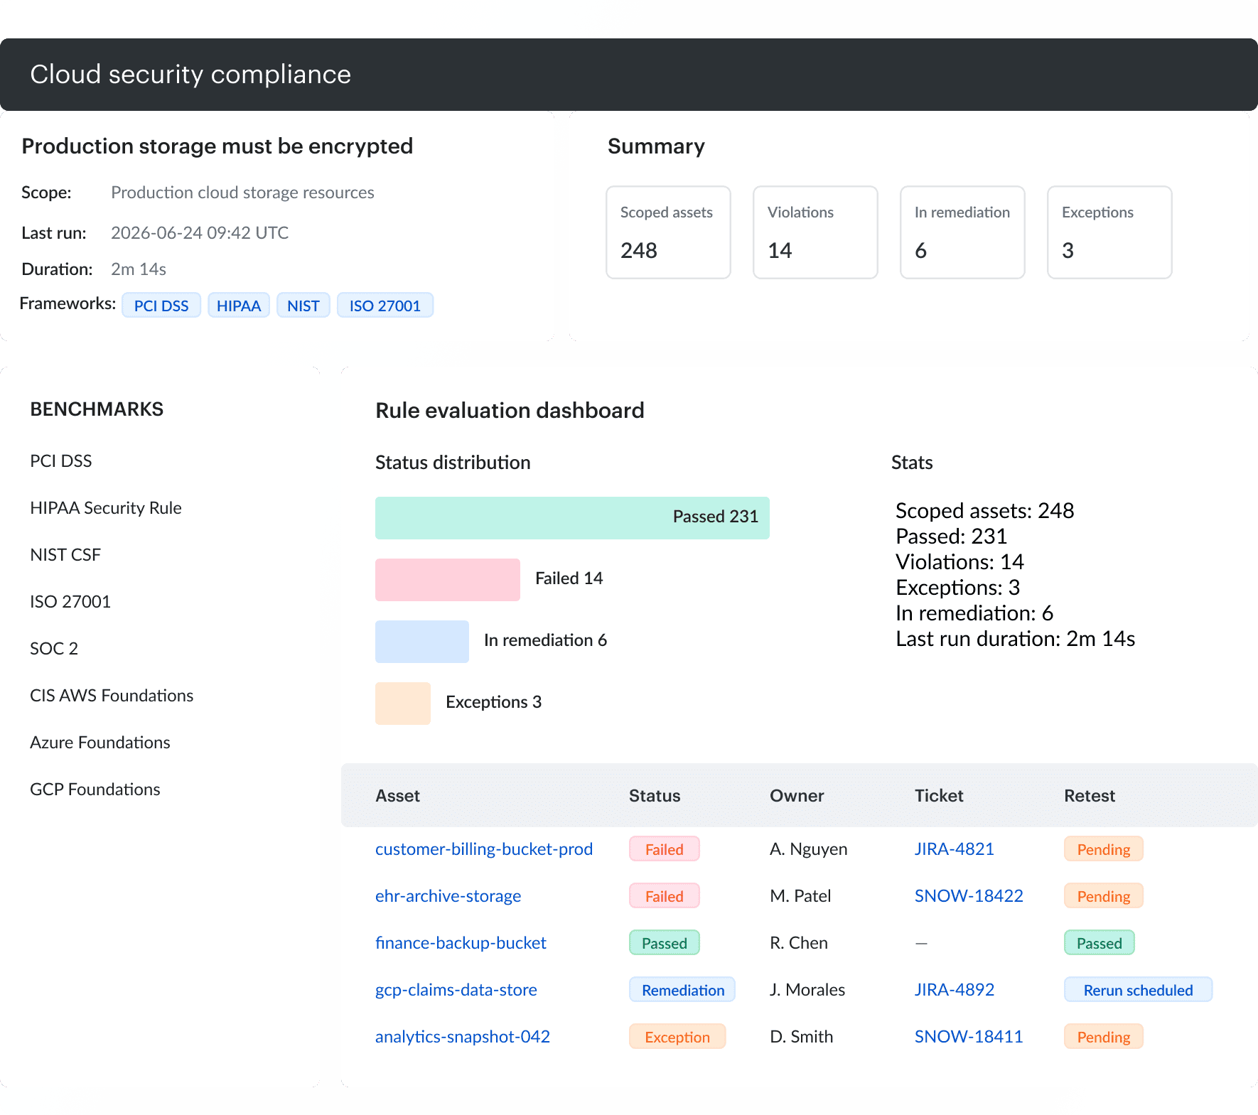Click Failed status badge for ehr-archive-storage

click(665, 896)
